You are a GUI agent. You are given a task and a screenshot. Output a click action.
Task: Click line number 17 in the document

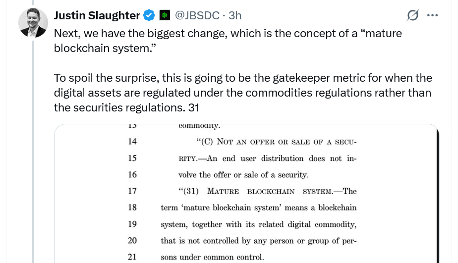132,191
